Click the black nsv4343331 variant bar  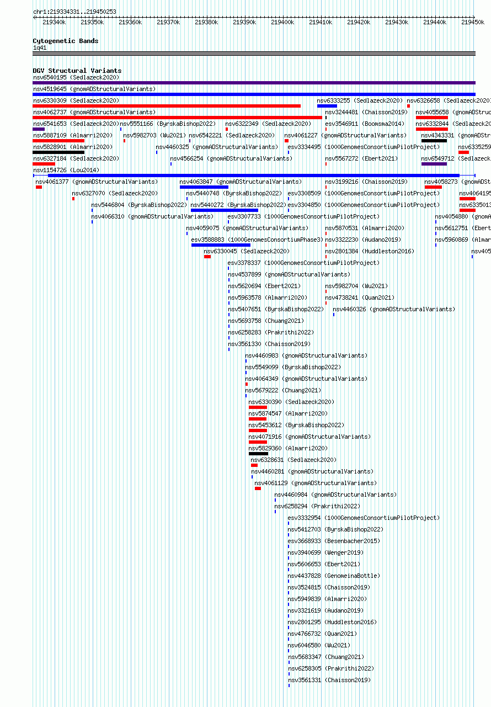pos(434,141)
